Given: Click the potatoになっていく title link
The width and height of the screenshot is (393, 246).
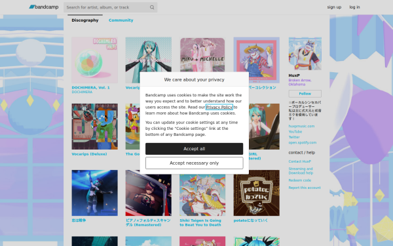Looking at the screenshot, I should click(x=251, y=220).
